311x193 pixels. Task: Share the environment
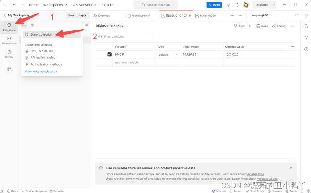pyautogui.click(x=278, y=26)
